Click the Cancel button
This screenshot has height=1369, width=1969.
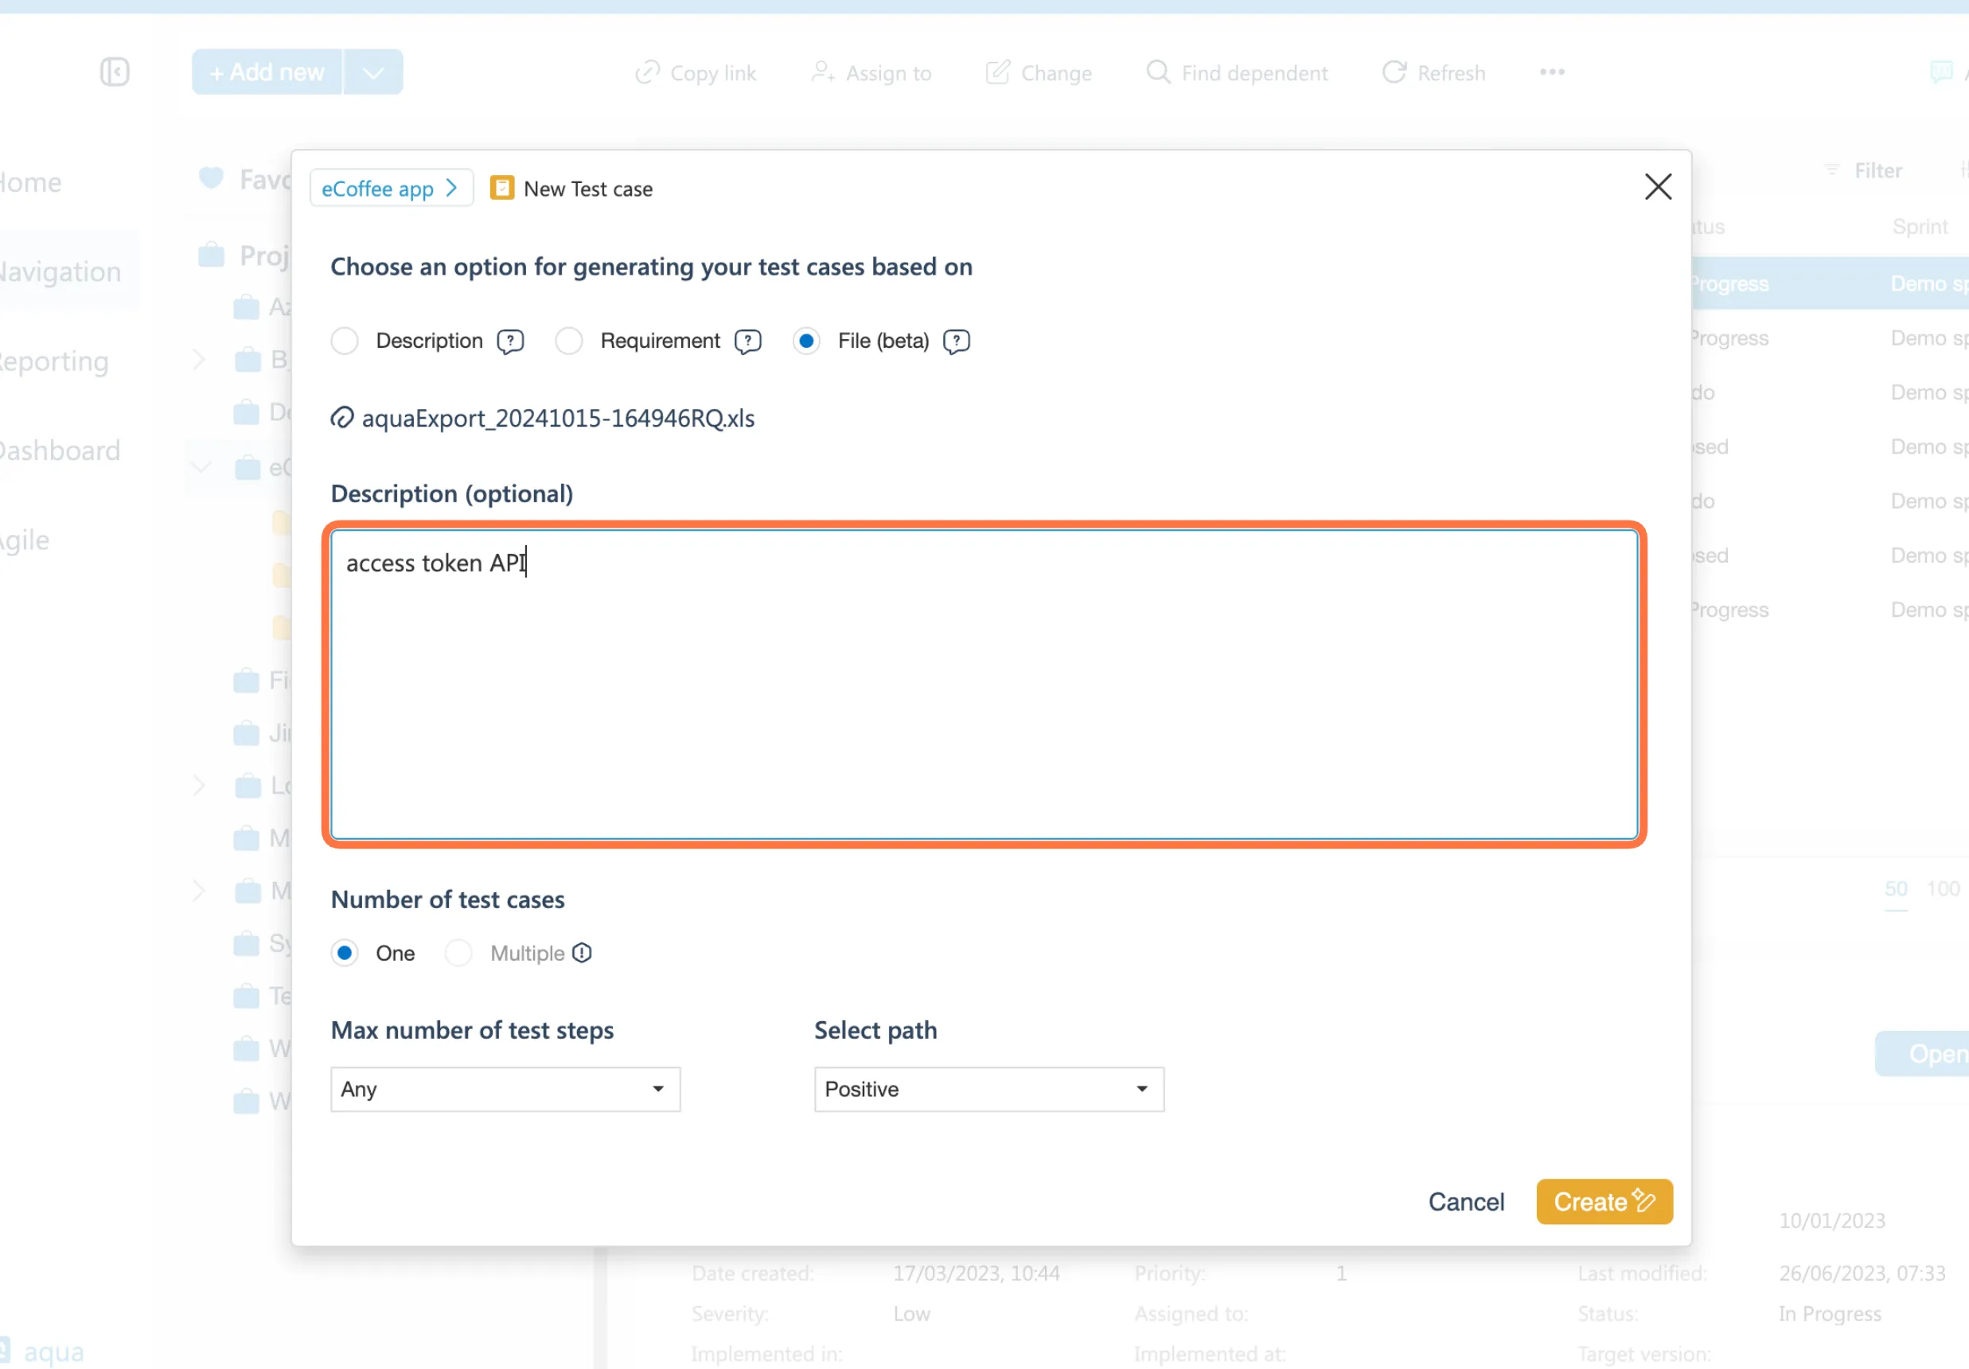click(1465, 1202)
